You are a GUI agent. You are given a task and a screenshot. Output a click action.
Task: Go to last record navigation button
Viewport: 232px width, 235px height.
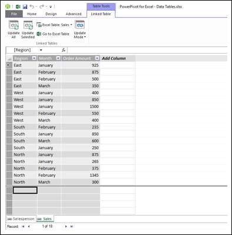[x=72, y=226]
